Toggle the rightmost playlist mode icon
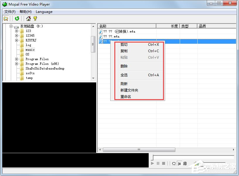The height and width of the screenshot is (176, 239). (x=185, y=163)
